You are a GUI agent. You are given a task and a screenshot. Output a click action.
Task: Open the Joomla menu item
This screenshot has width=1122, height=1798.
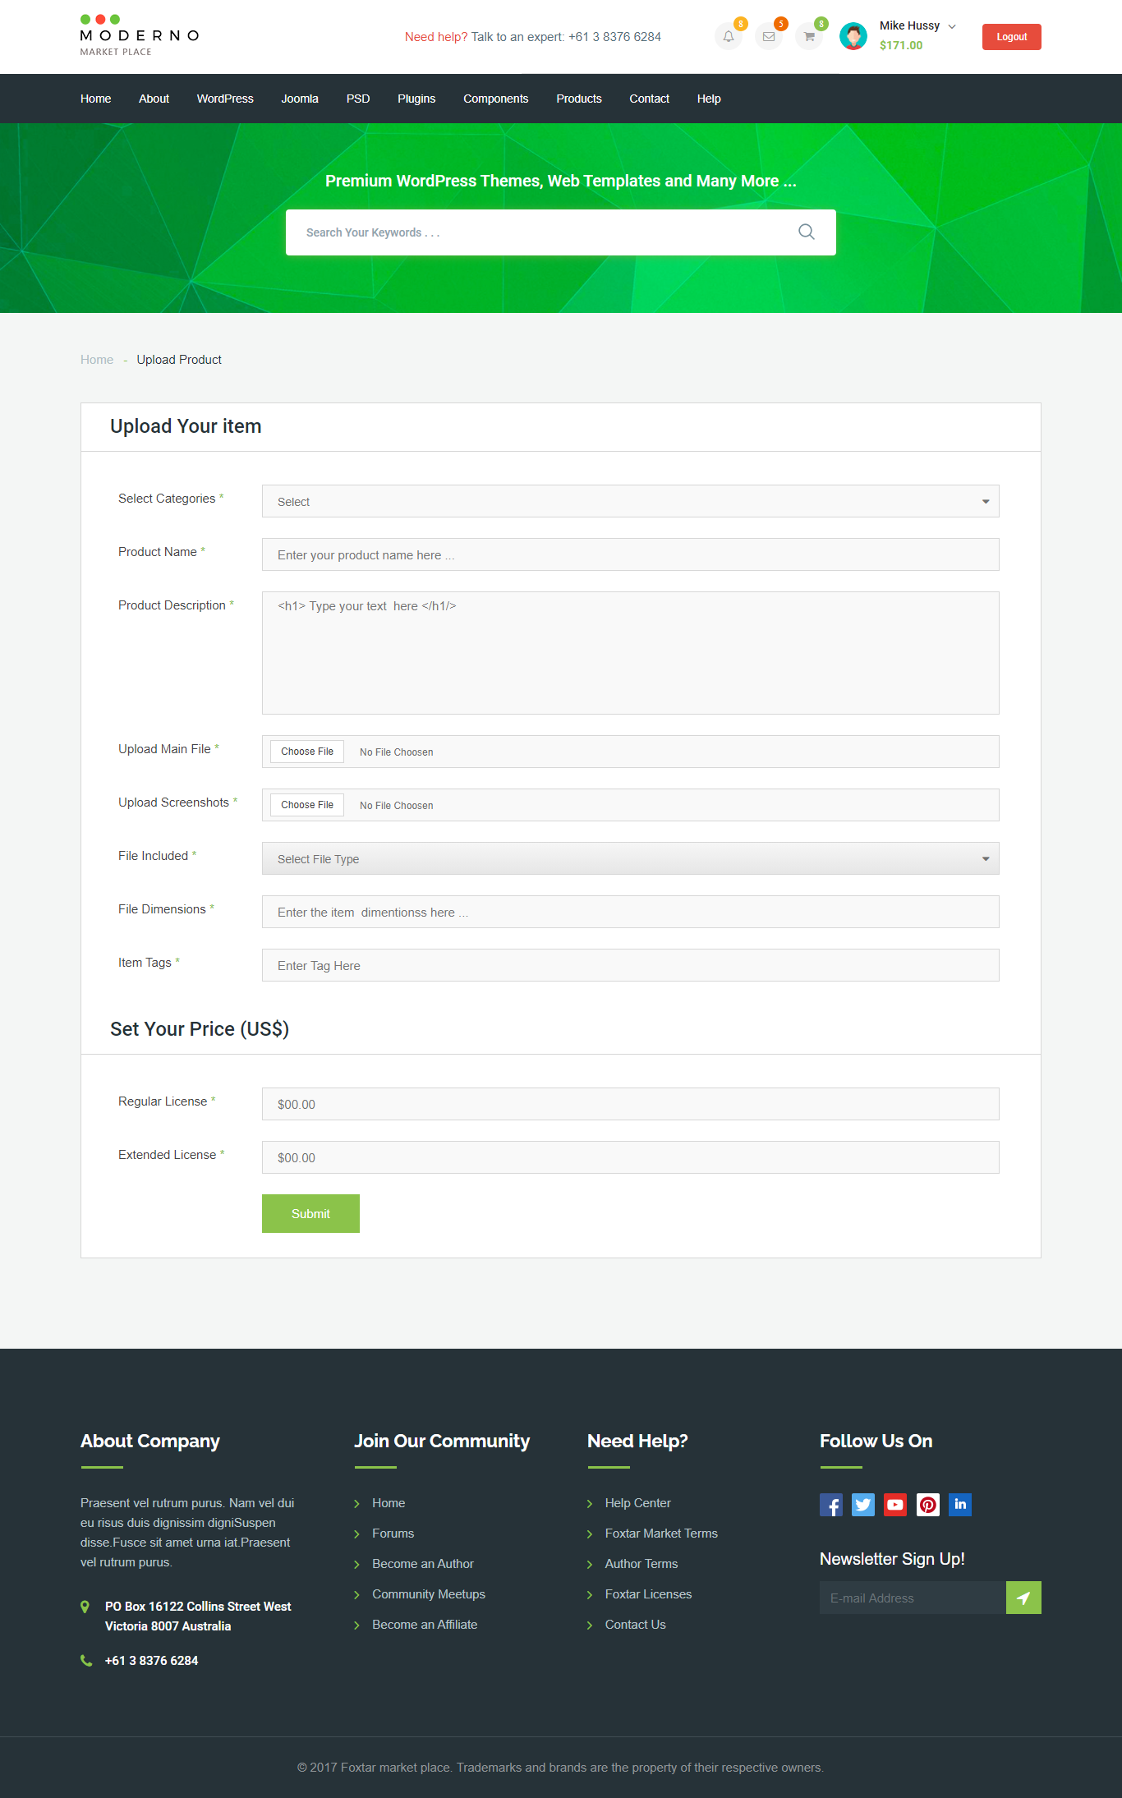[x=300, y=99]
